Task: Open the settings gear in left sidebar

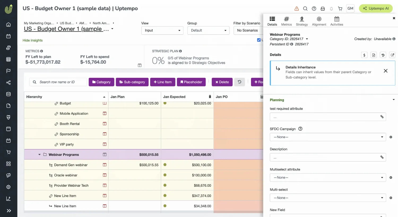Action: 8,187
